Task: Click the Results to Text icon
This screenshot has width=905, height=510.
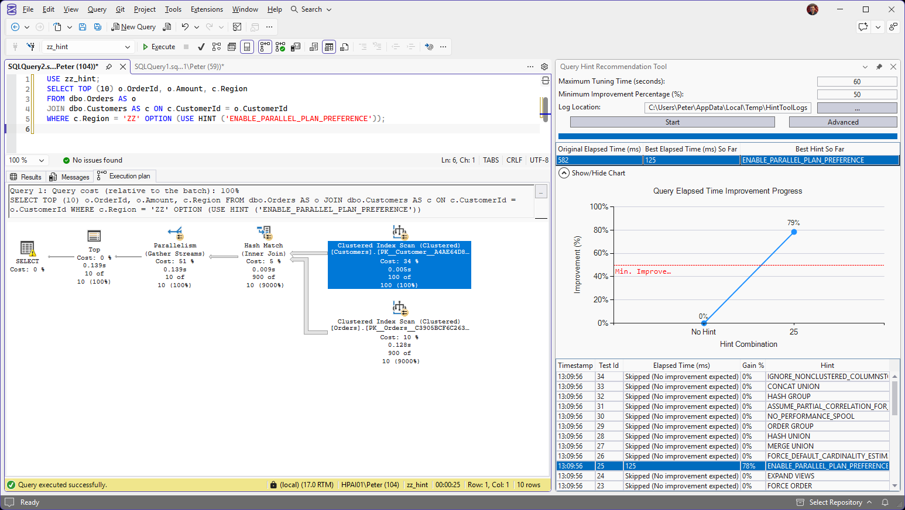Action: click(x=314, y=47)
